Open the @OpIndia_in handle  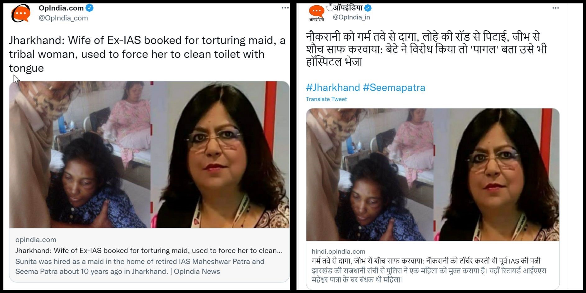351,17
